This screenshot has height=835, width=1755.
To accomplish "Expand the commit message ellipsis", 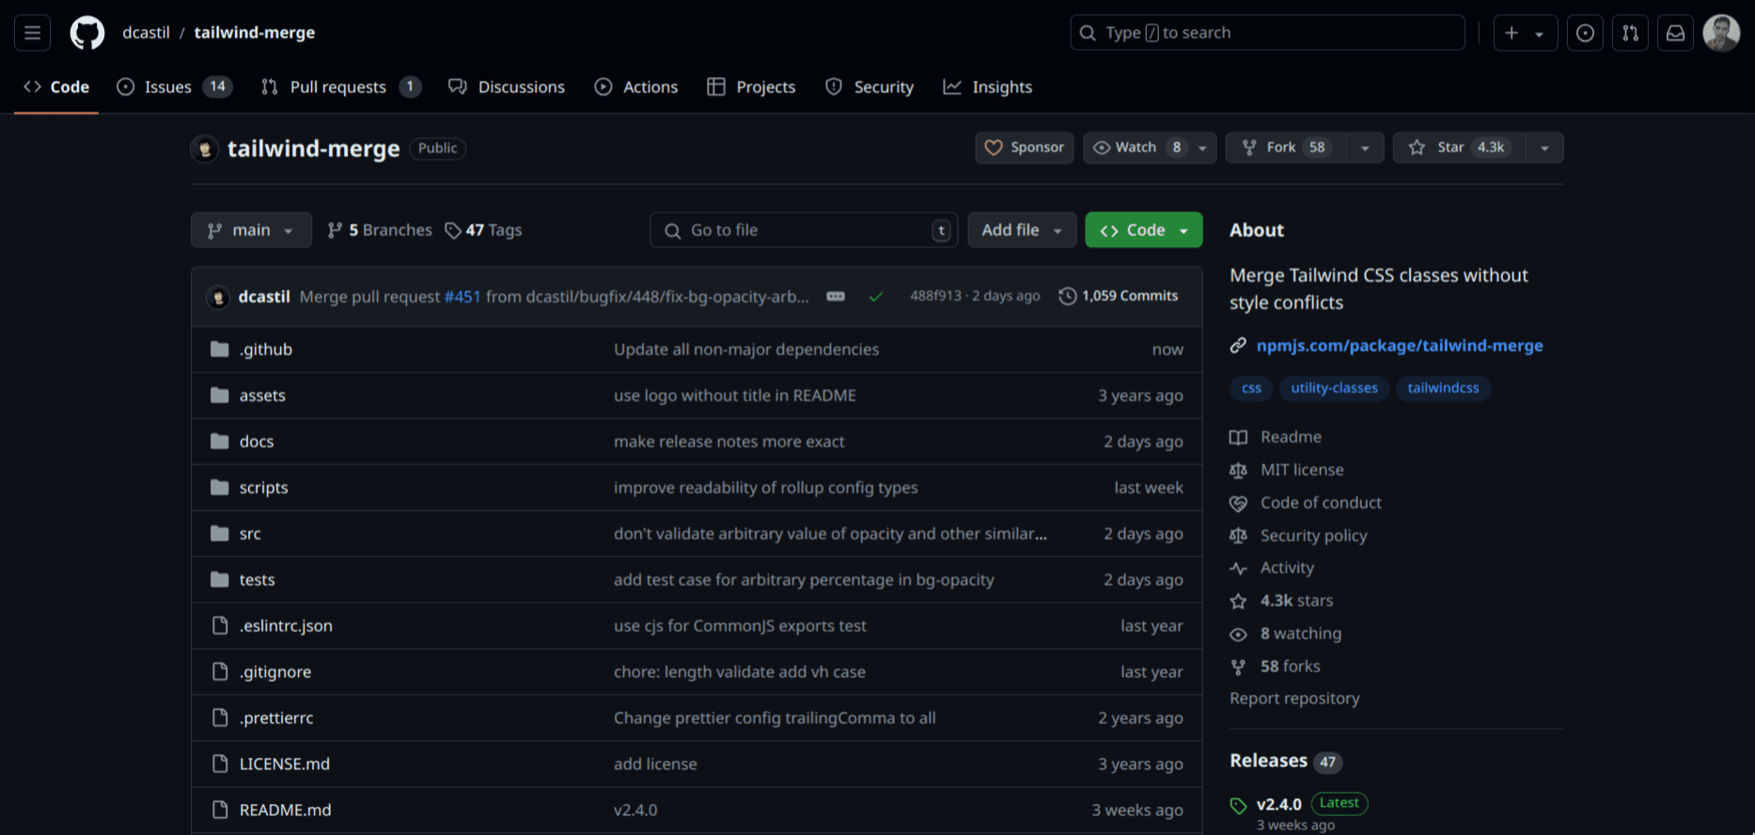I will pos(836,296).
